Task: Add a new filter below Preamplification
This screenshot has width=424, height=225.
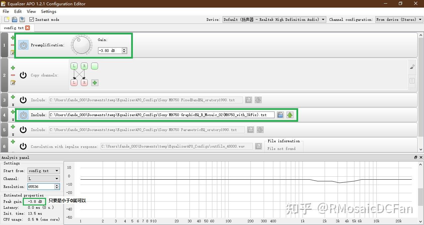Action: (x=13, y=37)
